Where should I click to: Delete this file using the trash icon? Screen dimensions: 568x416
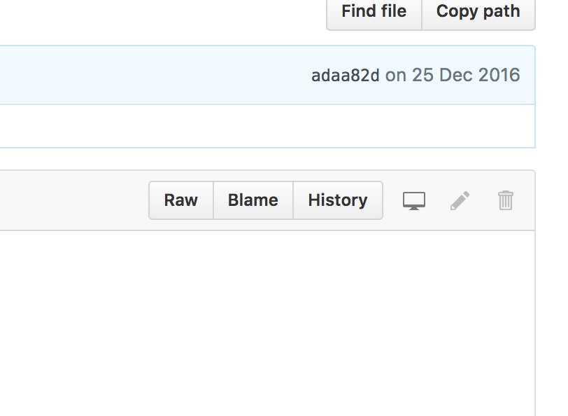(x=505, y=200)
